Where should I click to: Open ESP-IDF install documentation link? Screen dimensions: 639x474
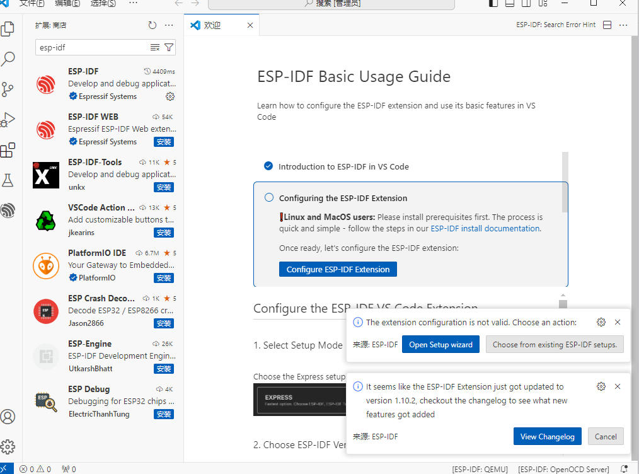coord(485,229)
